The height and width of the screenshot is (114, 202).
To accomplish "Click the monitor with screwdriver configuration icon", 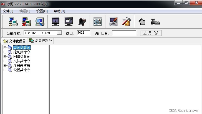I will click(113, 22).
